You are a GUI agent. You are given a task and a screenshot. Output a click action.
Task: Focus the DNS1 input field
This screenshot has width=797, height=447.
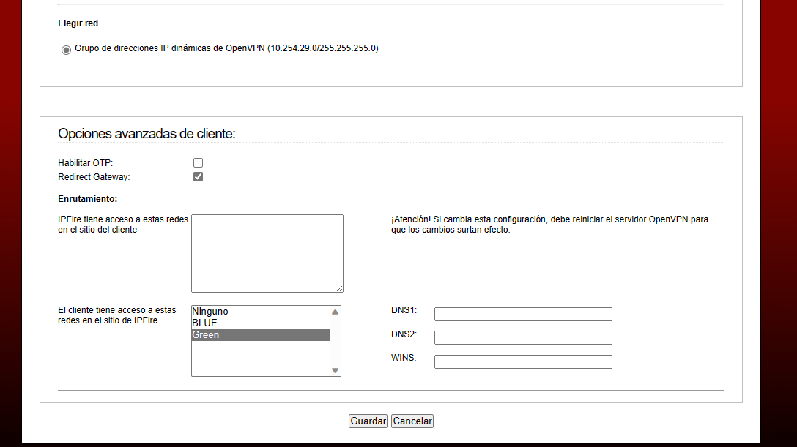pos(523,314)
